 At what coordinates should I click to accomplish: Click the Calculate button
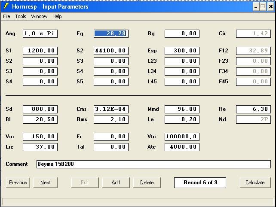255,183
